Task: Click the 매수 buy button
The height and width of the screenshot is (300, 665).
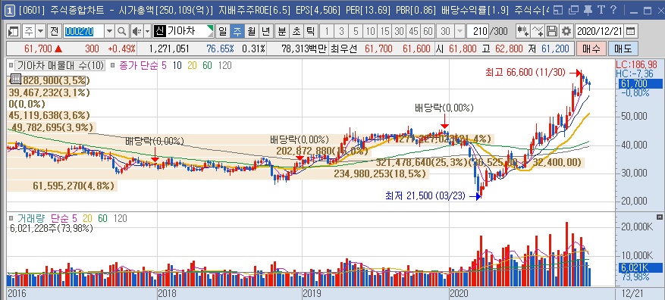Action: click(591, 48)
